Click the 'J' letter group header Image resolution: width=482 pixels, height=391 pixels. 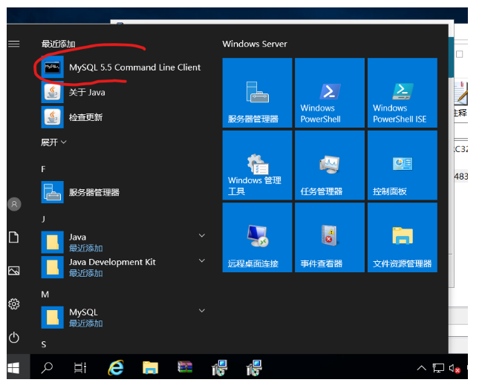coord(43,219)
